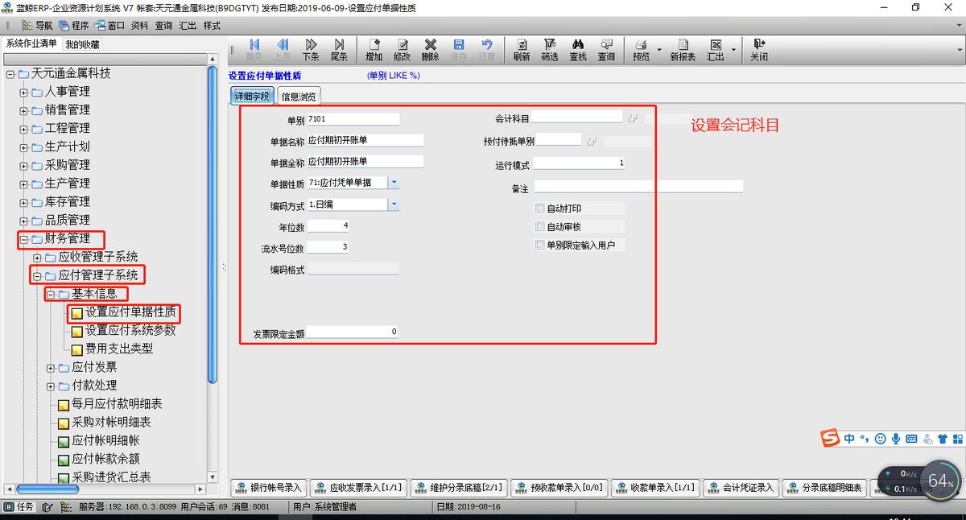Click the 新报表 new report icon
This screenshot has height=520, width=966.
point(682,50)
